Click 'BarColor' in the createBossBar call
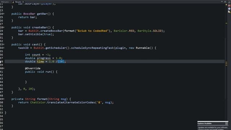231x130 pixels. (120, 31)
